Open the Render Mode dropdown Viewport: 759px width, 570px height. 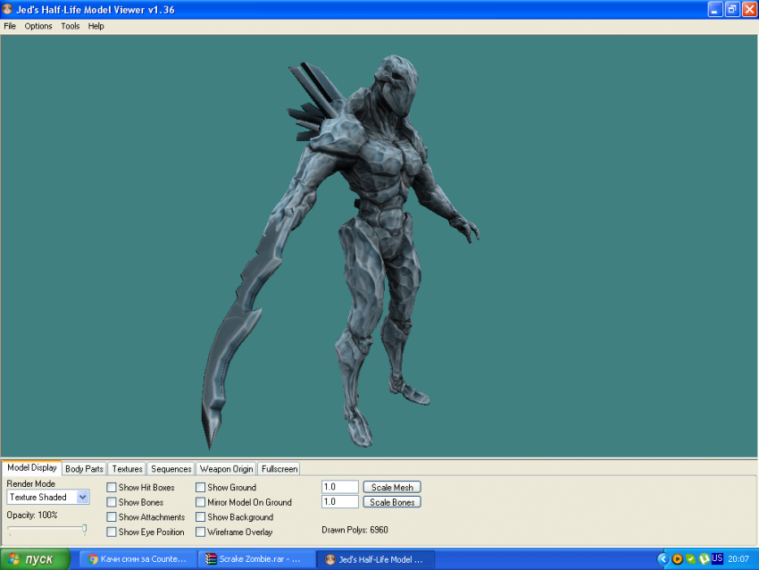coord(83,498)
